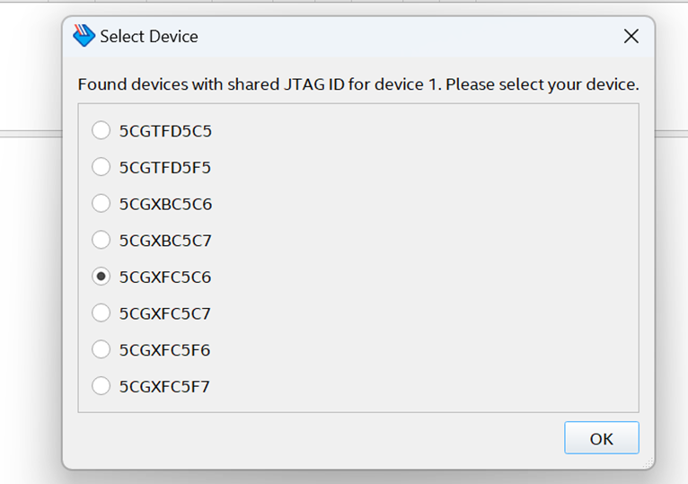Click the resize grip at dialog corner
Image resolution: width=688 pixels, height=484 pixels.
pos(648,462)
